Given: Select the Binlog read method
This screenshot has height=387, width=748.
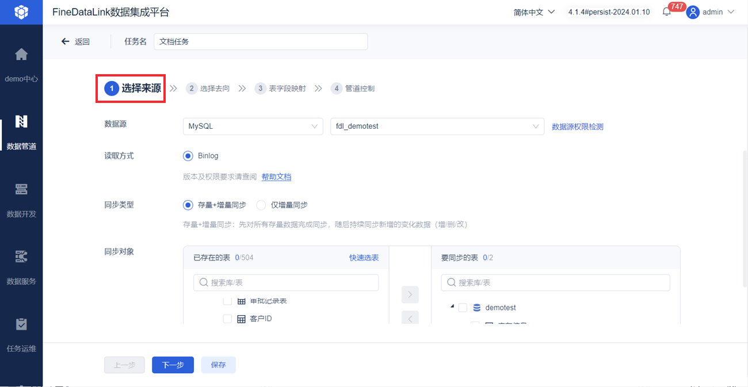Looking at the screenshot, I should (188, 156).
